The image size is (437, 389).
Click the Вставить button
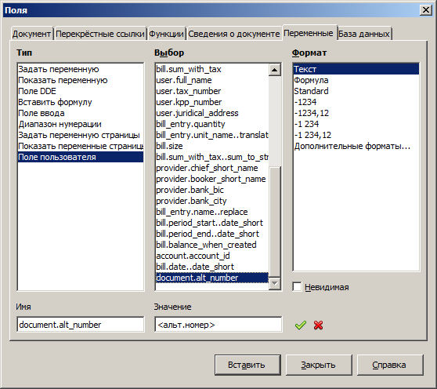(x=247, y=365)
